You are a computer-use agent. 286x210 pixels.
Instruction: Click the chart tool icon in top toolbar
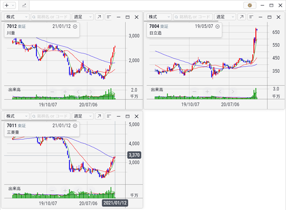point(24,5)
